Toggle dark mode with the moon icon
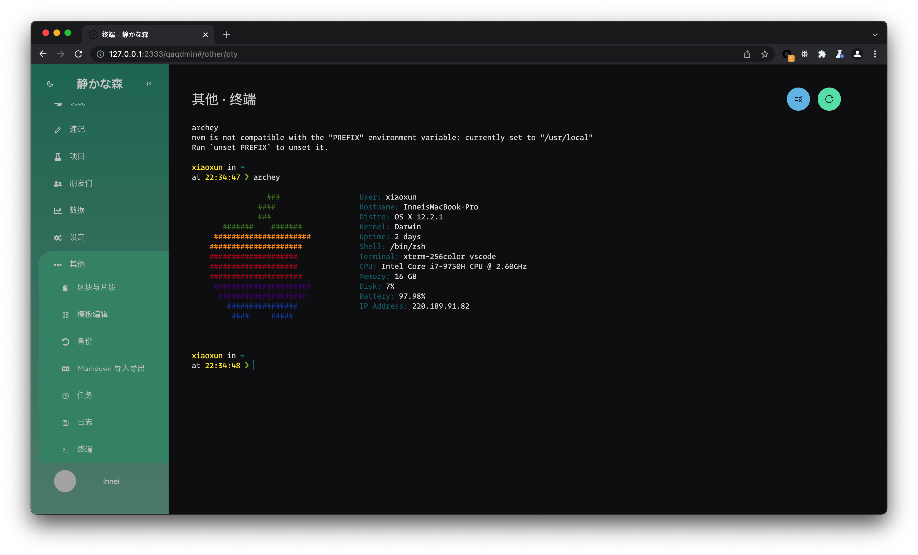918x555 pixels. tap(50, 84)
